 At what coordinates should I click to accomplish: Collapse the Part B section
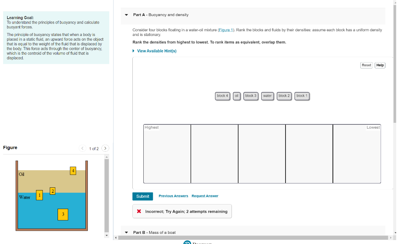(x=126, y=233)
